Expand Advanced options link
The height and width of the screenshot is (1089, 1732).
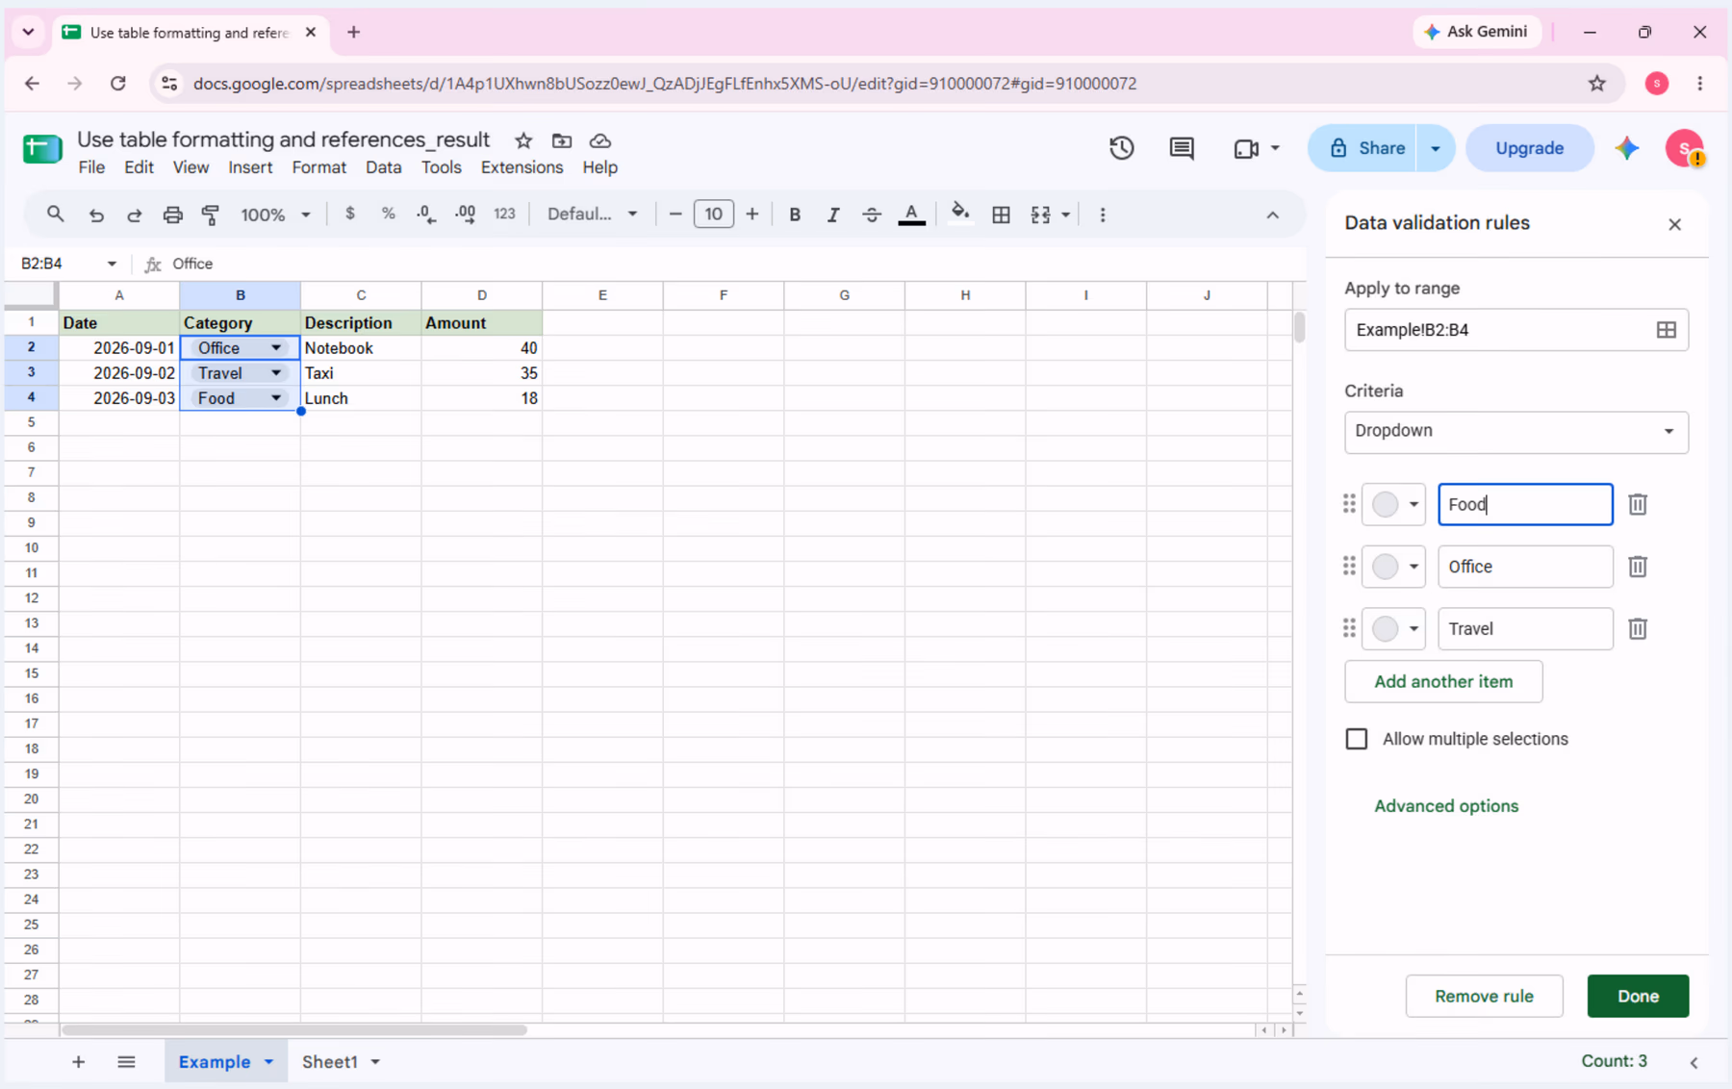coord(1446,806)
